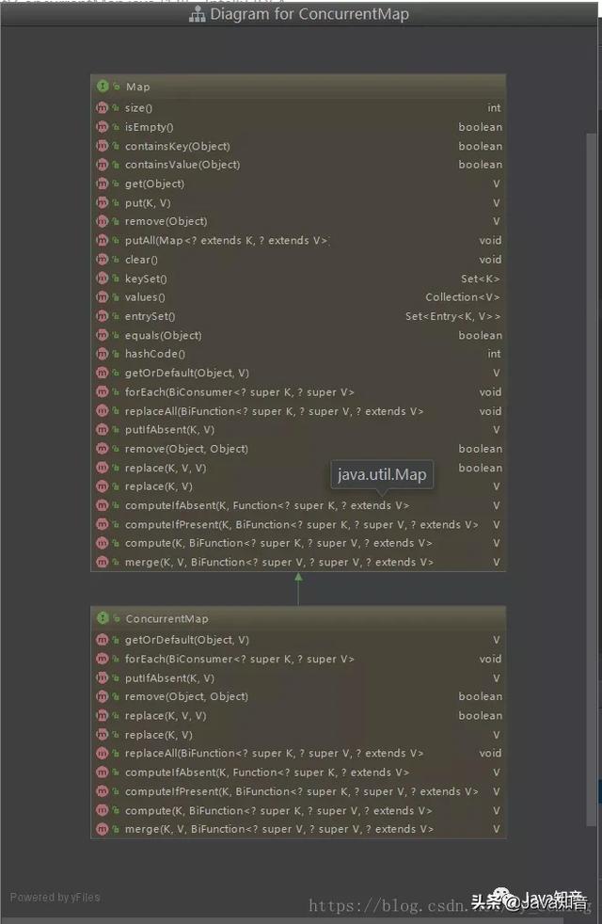The height and width of the screenshot is (924, 602).
Task: Click method icon beside compute in Map node
Action: click(x=102, y=543)
